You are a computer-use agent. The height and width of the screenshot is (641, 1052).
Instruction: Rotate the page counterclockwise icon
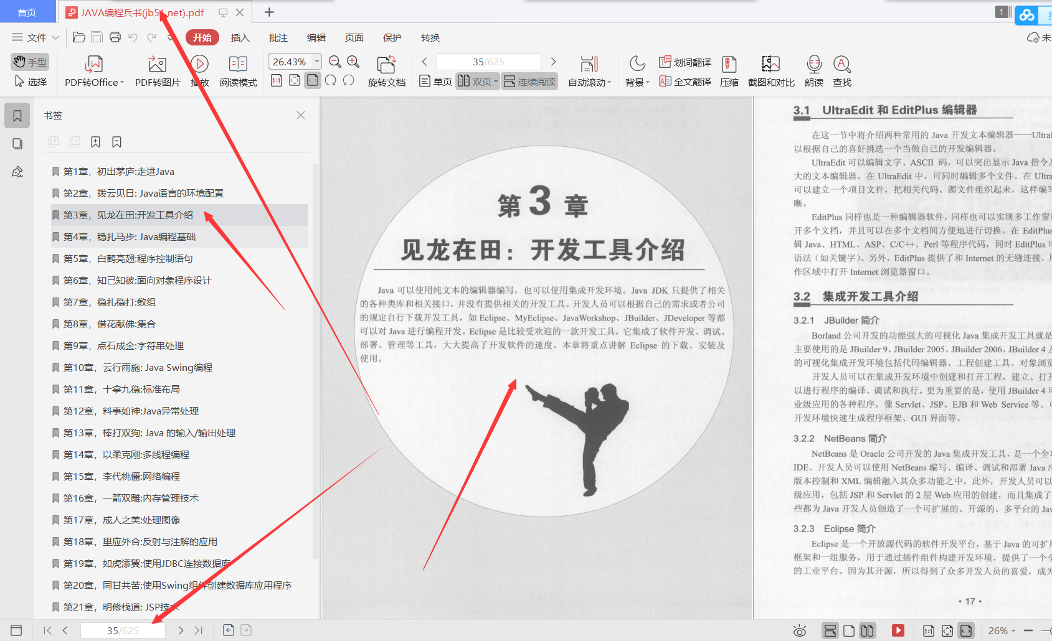pyautogui.click(x=349, y=80)
